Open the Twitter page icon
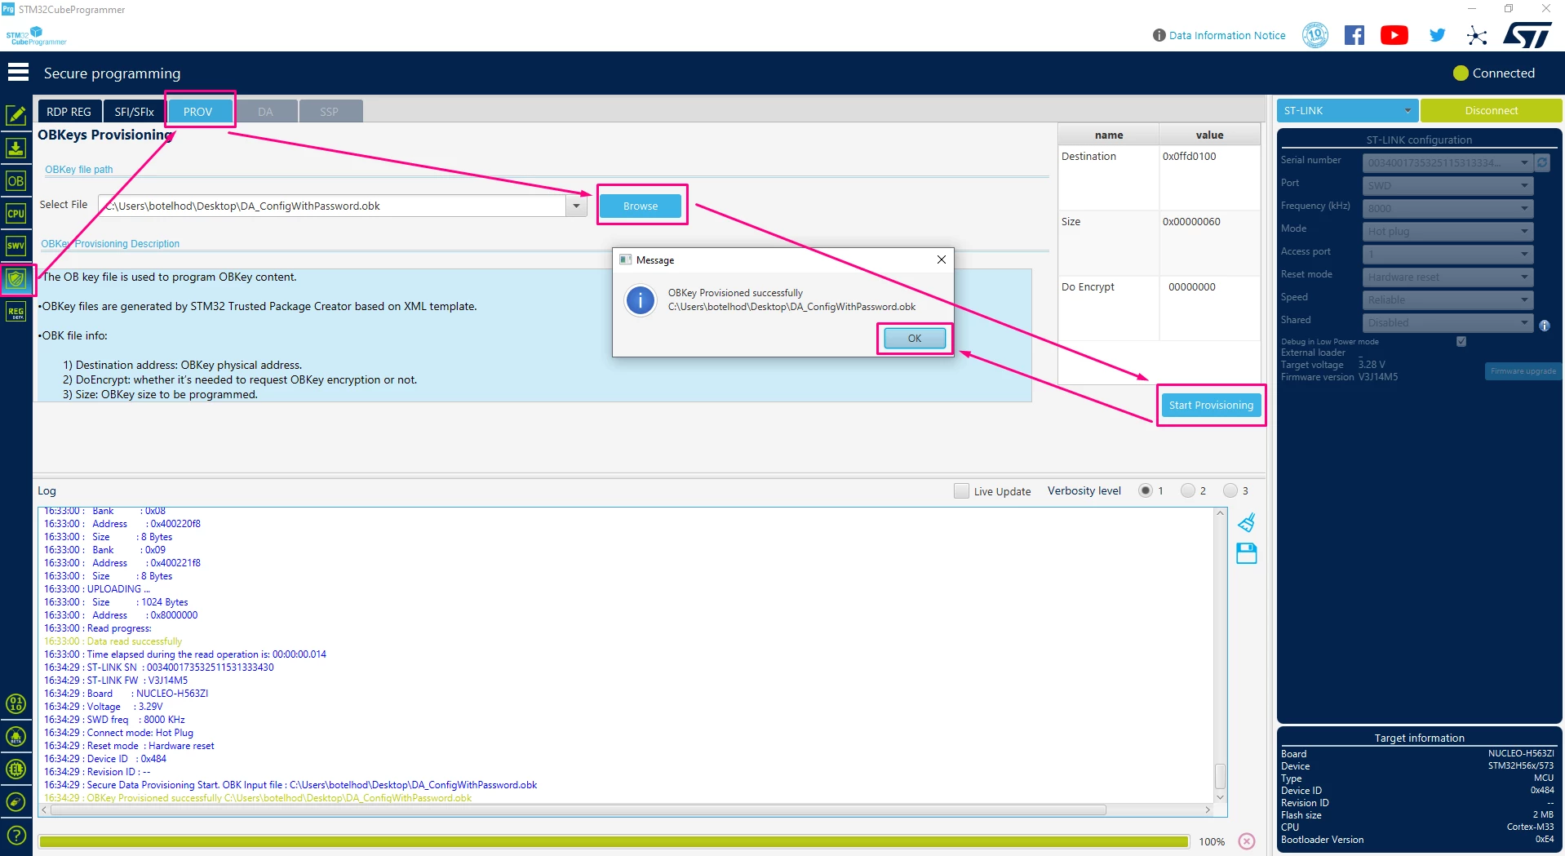This screenshot has height=856, width=1565. tap(1438, 35)
